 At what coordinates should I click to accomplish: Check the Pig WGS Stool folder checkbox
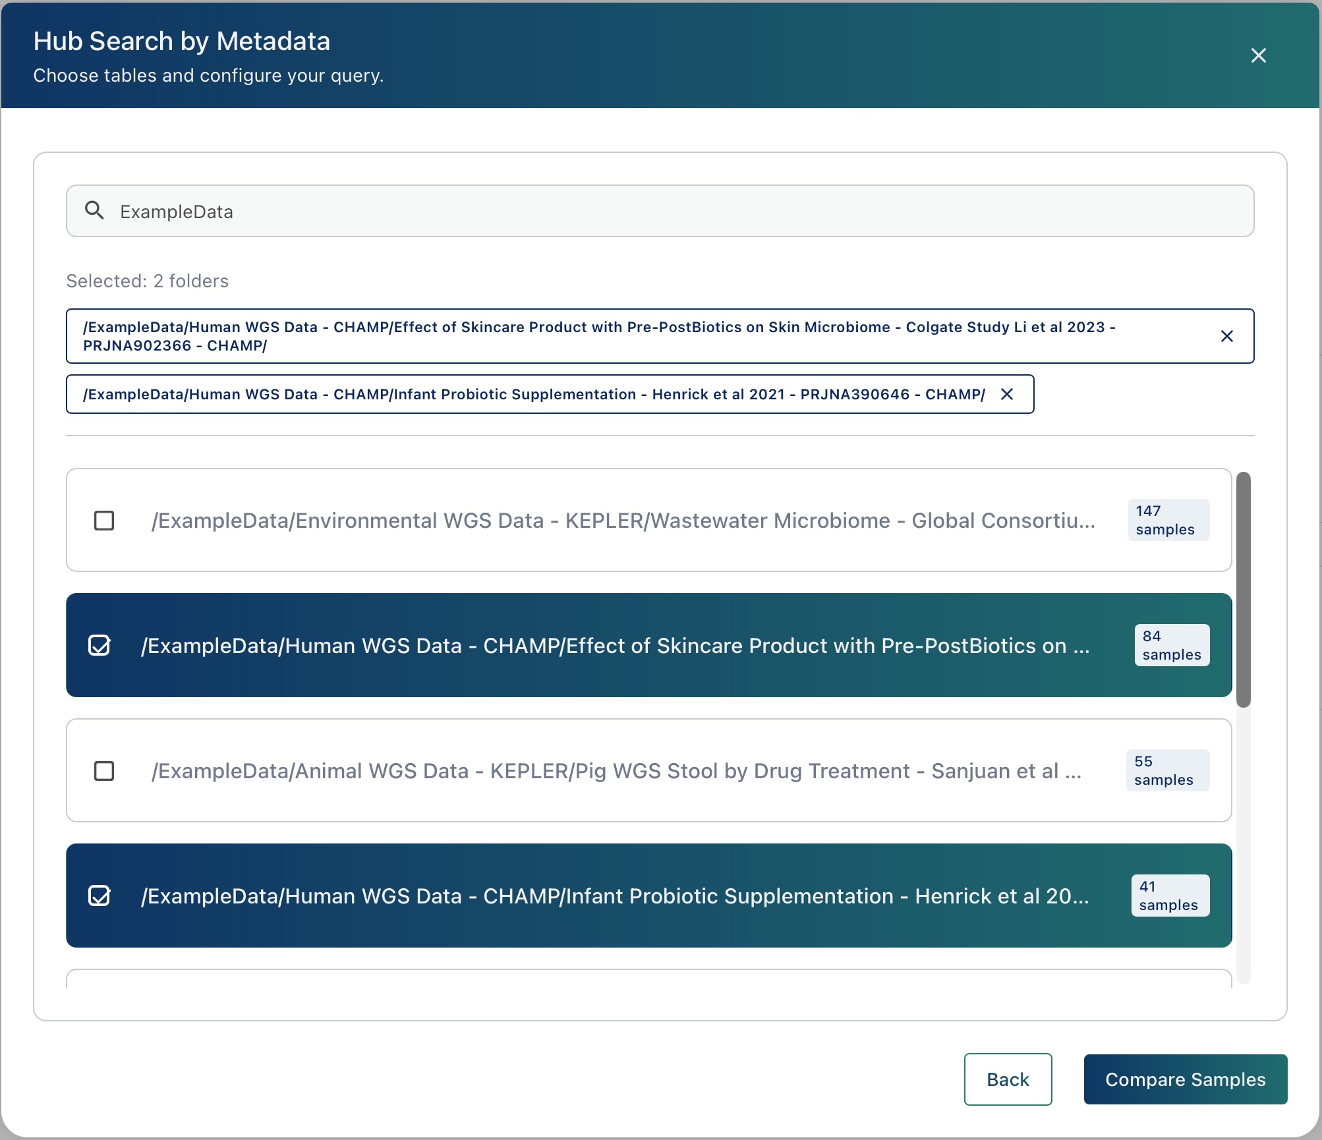(x=104, y=771)
